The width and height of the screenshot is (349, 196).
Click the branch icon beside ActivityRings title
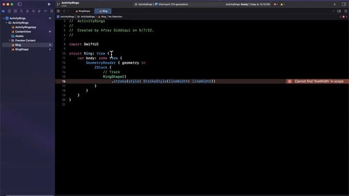pyautogui.click(x=58, y=4)
